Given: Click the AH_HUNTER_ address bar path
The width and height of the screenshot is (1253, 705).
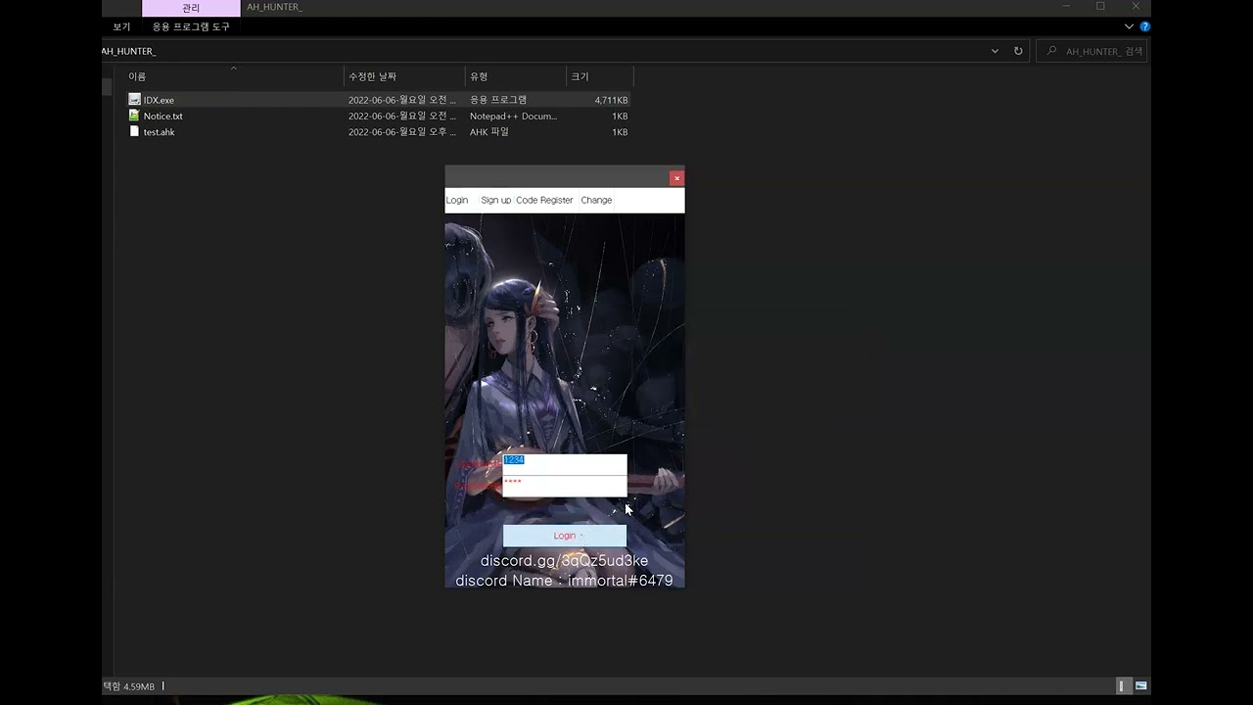Looking at the screenshot, I should 128,51.
